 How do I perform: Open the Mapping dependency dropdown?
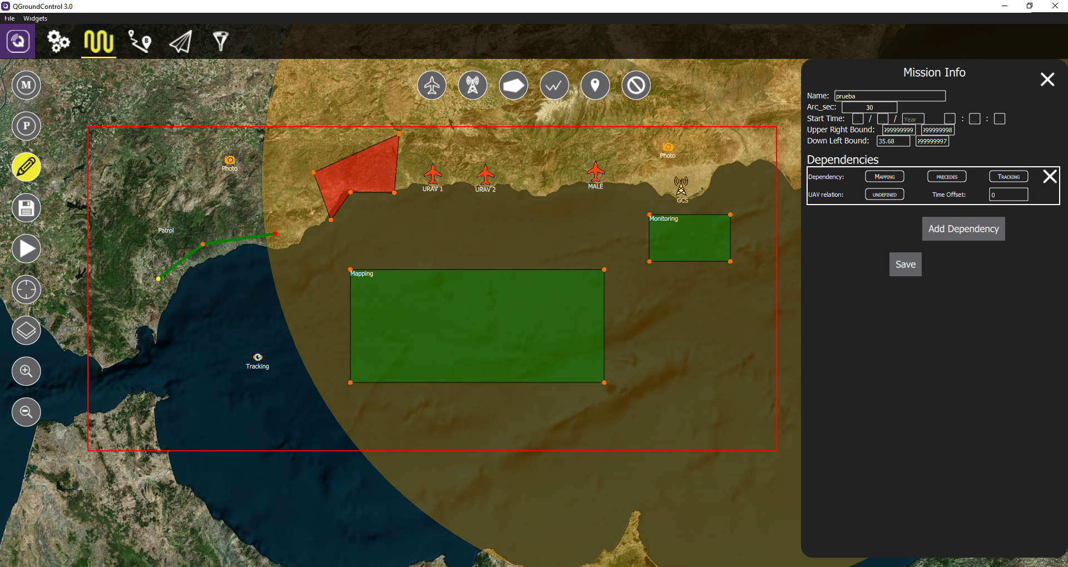884,177
